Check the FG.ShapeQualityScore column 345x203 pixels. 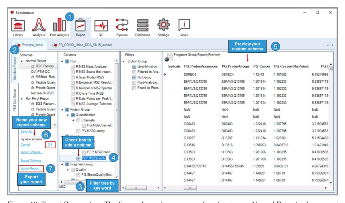coord(78,175)
